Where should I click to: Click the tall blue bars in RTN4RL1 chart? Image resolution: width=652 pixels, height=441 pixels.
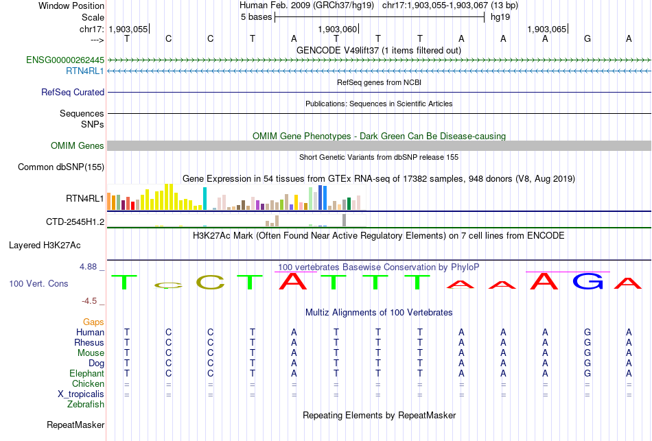click(323, 198)
